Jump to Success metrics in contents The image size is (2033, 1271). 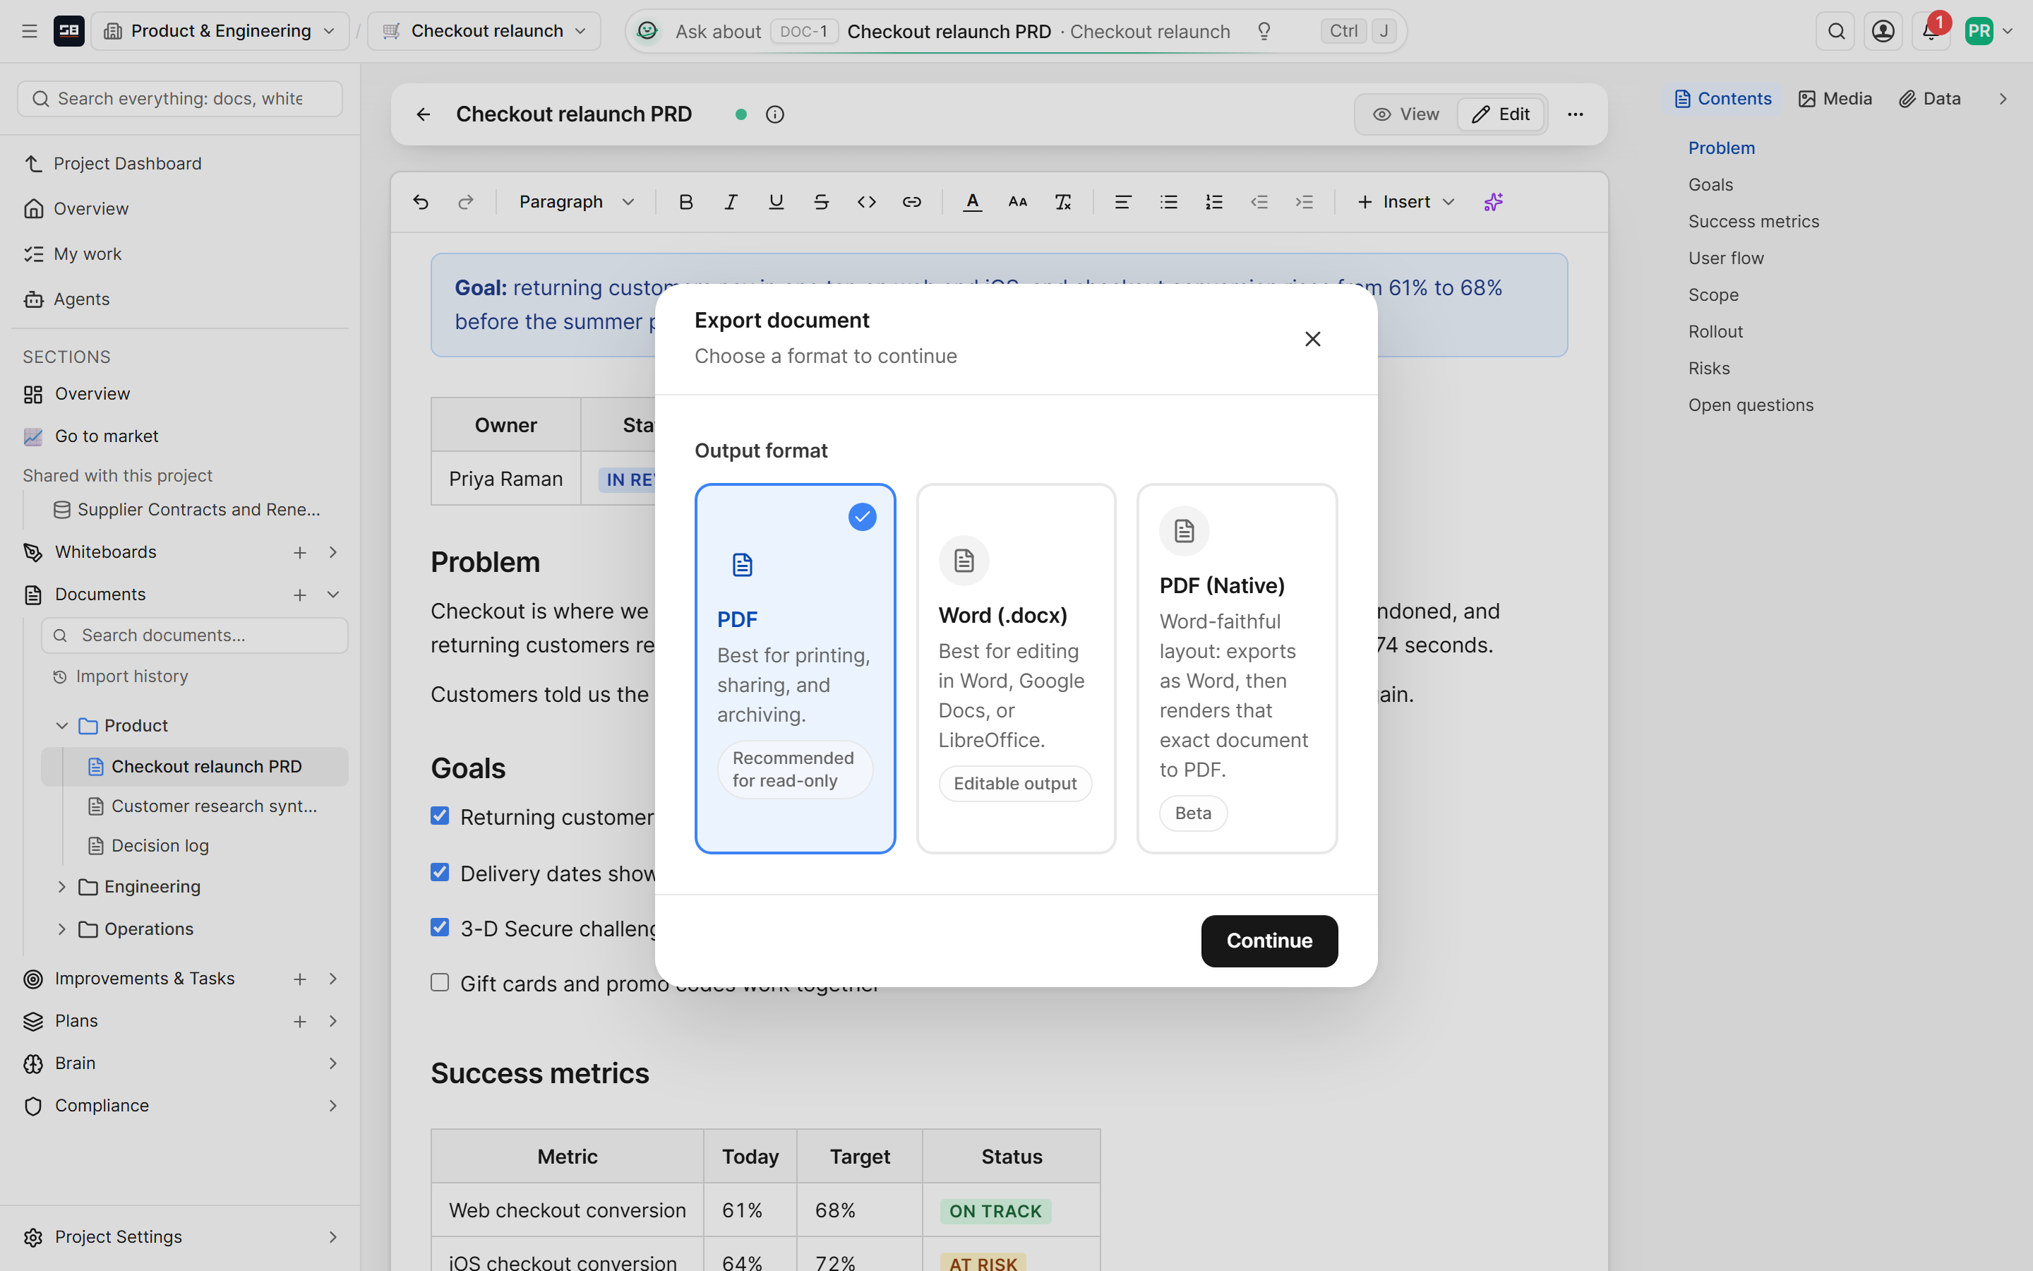(x=1753, y=221)
